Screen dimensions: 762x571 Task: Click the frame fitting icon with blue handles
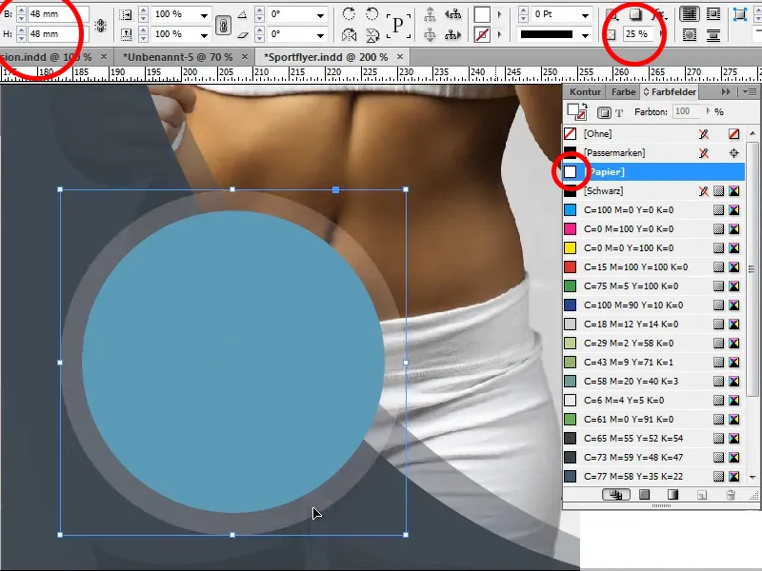click(740, 14)
